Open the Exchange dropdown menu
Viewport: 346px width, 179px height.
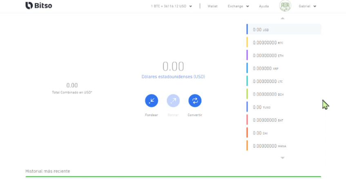[x=238, y=6]
